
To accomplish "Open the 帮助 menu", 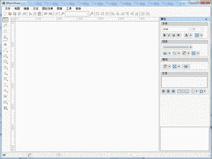I will tap(78, 8).
